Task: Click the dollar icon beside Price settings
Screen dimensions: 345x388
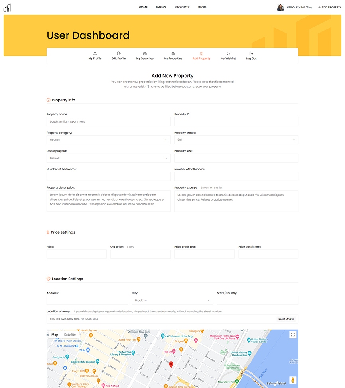Action: pyautogui.click(x=48, y=232)
